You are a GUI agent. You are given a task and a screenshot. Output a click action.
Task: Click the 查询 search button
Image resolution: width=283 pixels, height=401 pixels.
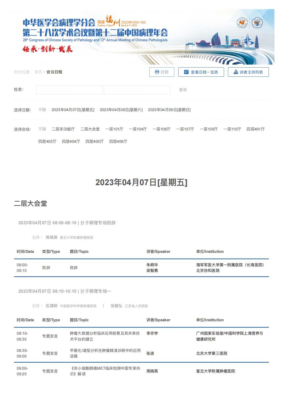pyautogui.click(x=183, y=90)
